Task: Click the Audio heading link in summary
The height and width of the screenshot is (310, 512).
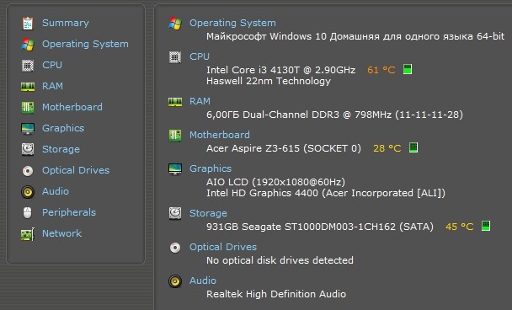Action: tap(203, 281)
